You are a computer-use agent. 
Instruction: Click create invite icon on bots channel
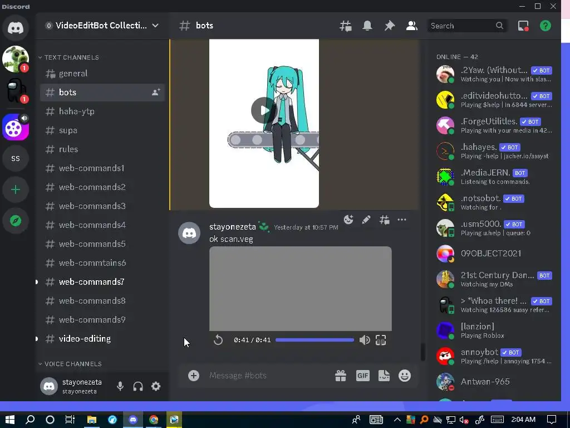tap(156, 92)
